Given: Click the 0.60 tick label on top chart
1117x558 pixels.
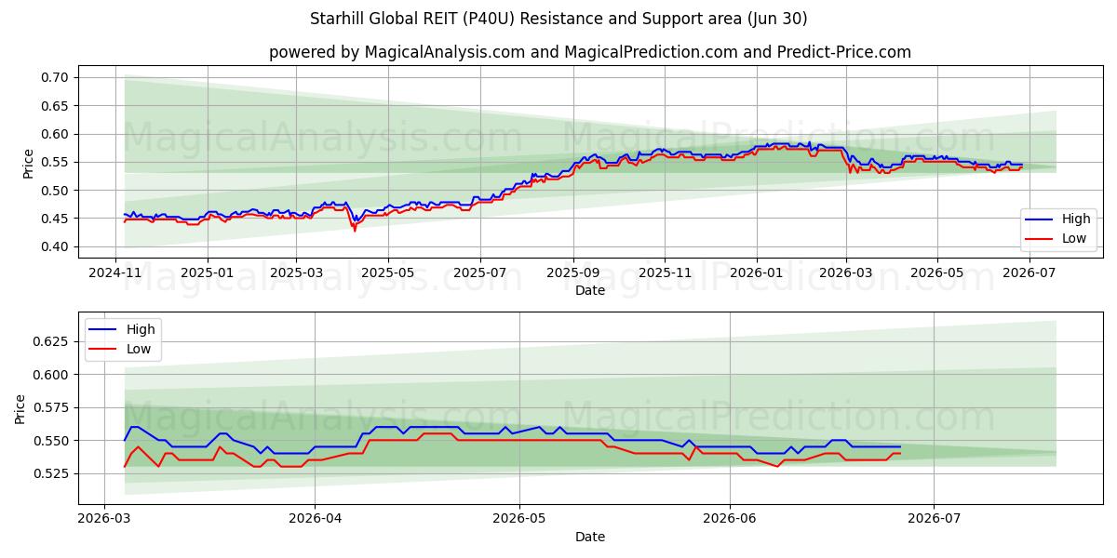Looking at the screenshot, I should coord(56,134).
